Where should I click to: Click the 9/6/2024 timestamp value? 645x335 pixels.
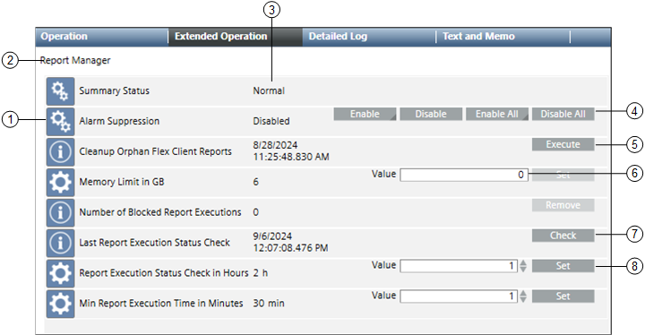[x=291, y=242]
